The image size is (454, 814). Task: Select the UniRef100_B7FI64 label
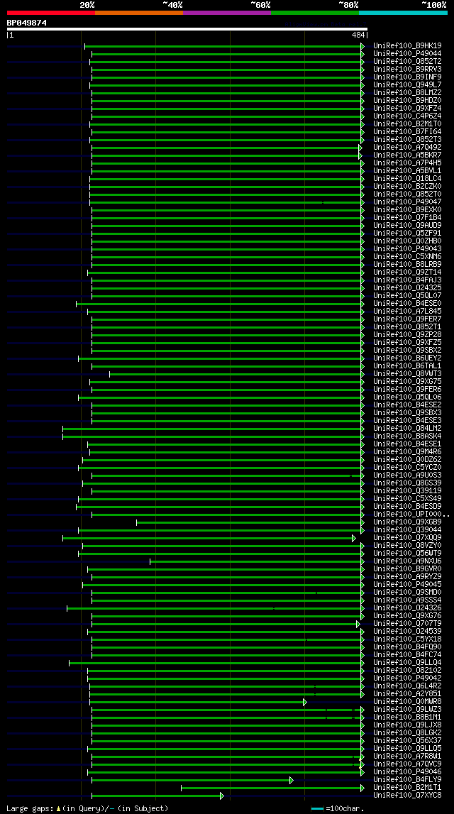(407, 132)
